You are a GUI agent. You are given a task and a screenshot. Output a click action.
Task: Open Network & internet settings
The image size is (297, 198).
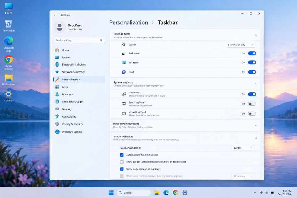tap(79, 72)
